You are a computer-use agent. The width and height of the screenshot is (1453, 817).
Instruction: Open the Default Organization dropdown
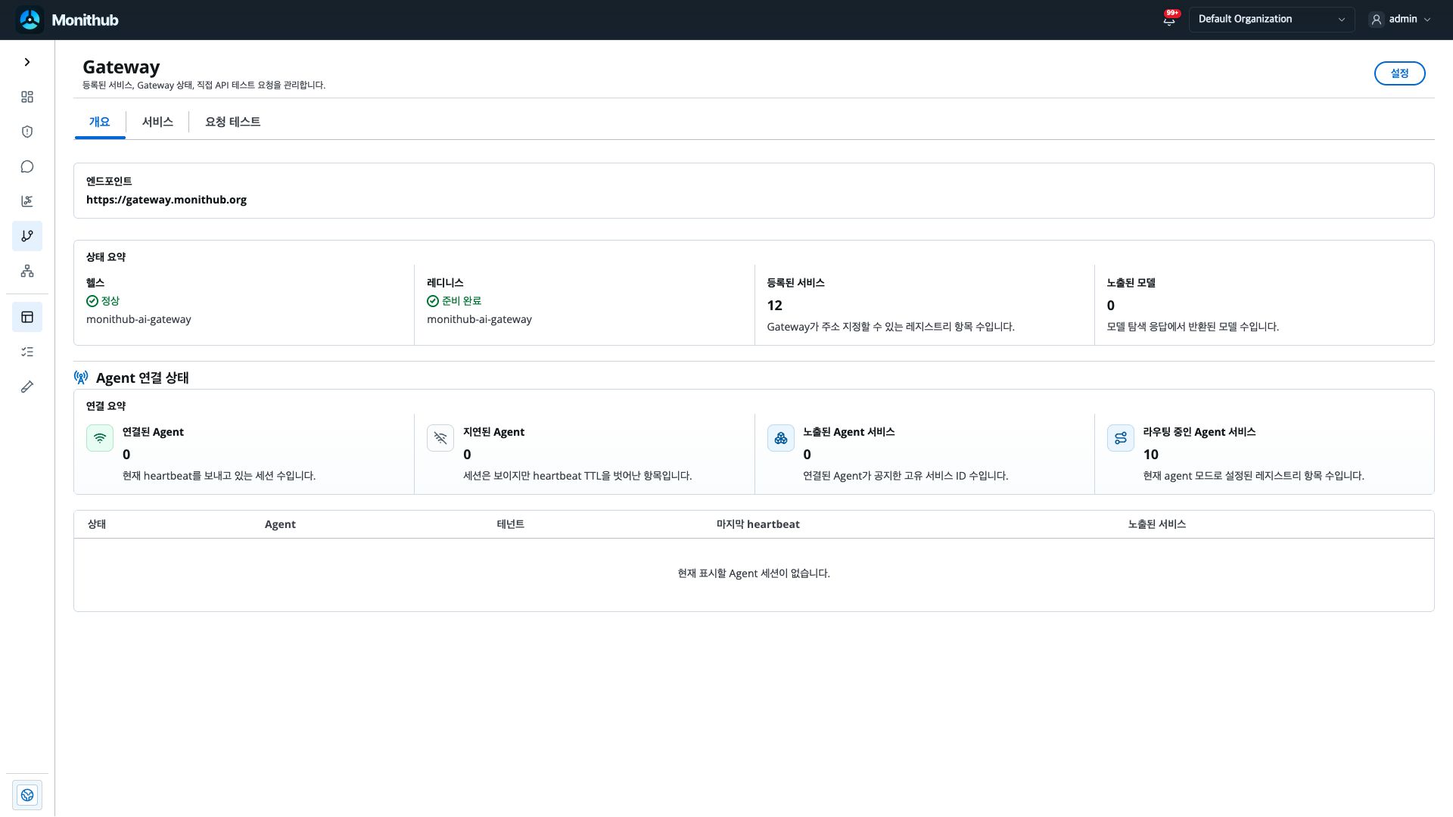(1271, 20)
